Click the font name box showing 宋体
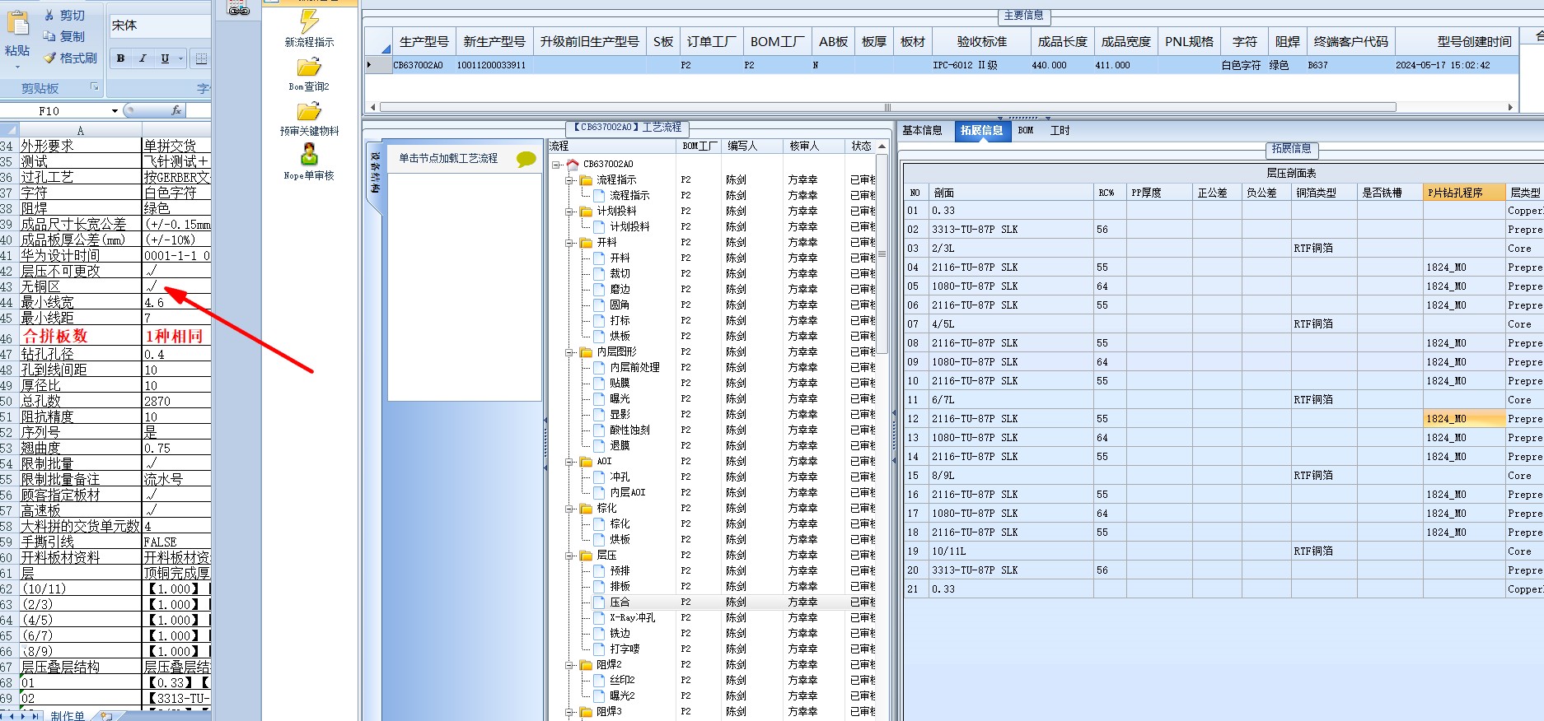The height and width of the screenshot is (721, 1544). (160, 26)
